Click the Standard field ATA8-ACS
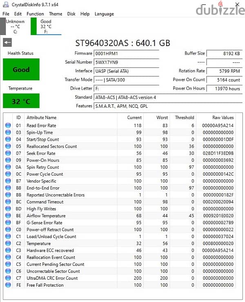 pyautogui.click(x=168, y=97)
